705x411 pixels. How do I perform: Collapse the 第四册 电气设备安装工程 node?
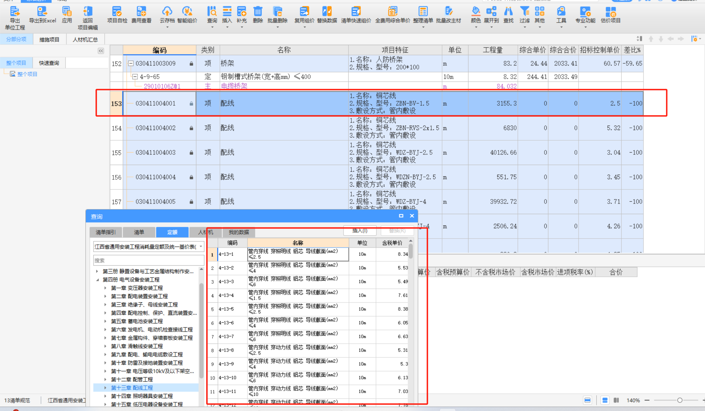[97, 280]
